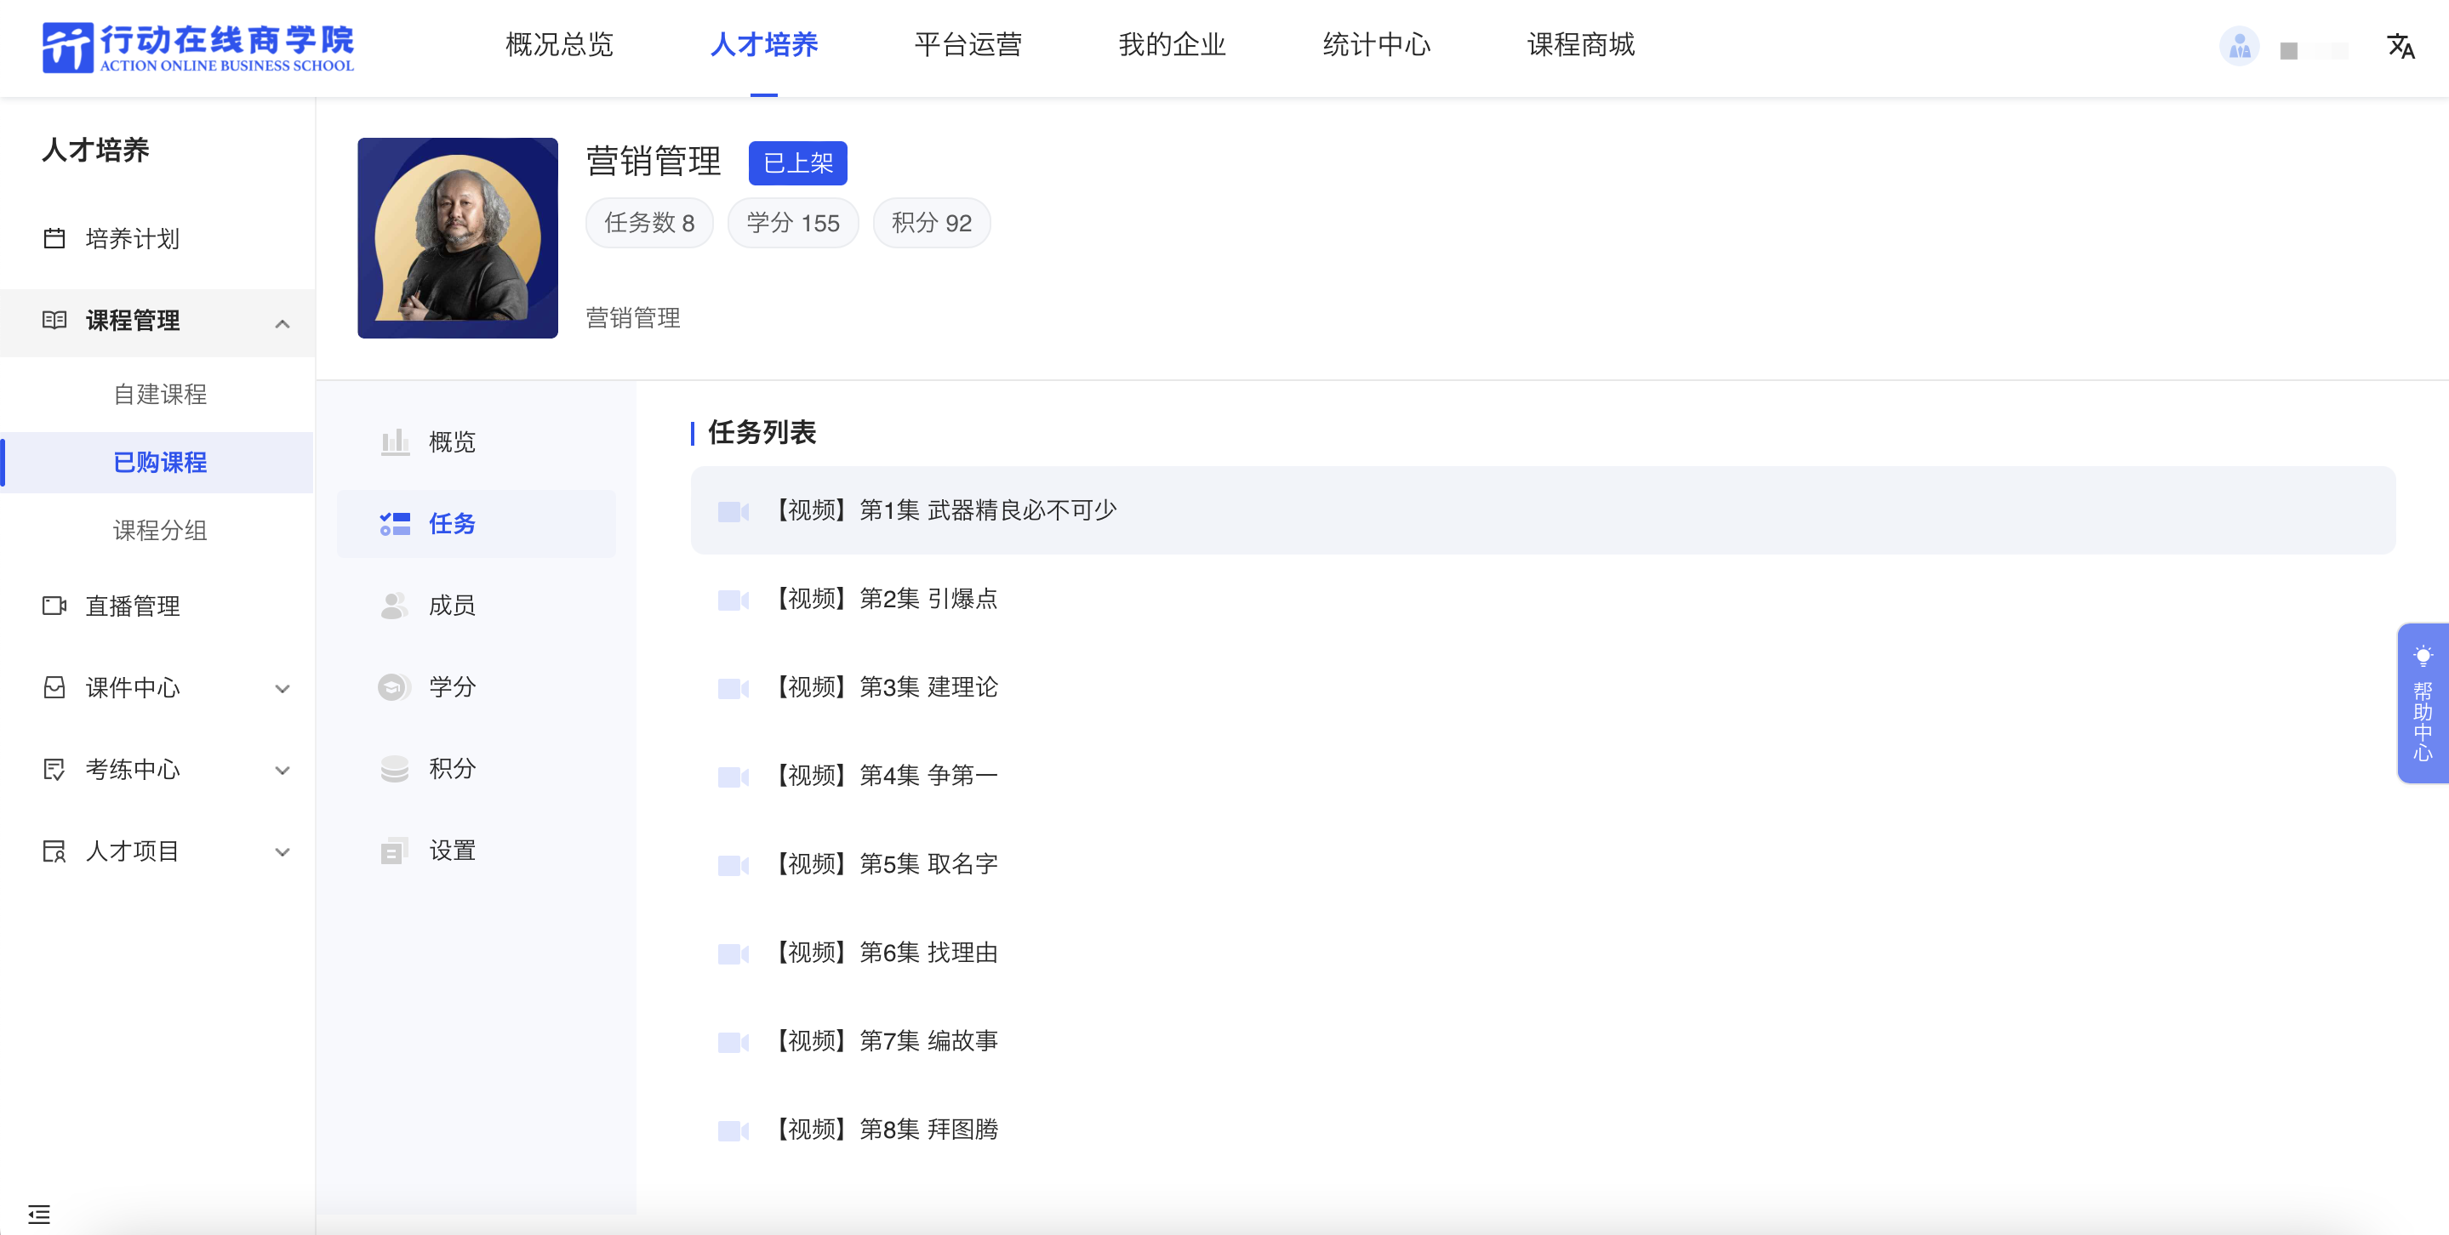Image resolution: width=2449 pixels, height=1235 pixels.
Task: Select the 人才培养 top tab
Action: (763, 44)
